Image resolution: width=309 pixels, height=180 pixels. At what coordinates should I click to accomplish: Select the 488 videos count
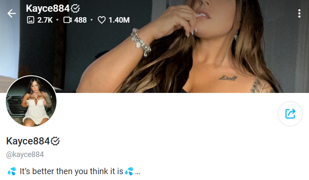[x=80, y=20]
